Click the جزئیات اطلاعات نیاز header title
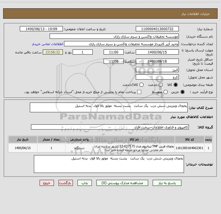The image size is (221, 214). tap(196, 14)
